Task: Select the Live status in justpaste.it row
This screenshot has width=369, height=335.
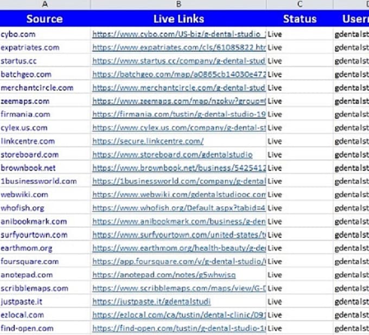Action: click(x=300, y=301)
